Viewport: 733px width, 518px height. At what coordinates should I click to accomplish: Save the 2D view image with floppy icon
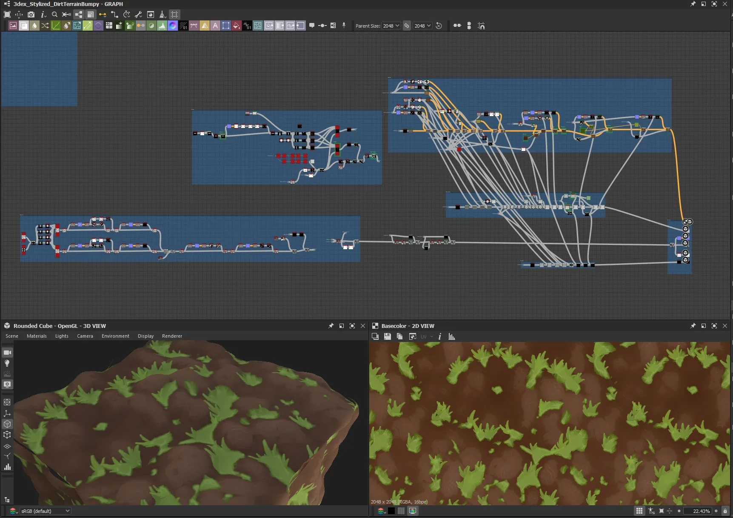point(387,336)
